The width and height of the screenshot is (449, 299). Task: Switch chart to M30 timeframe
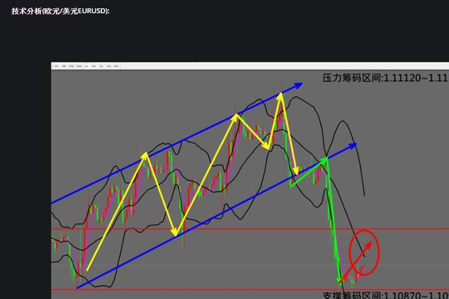pyautogui.click(x=79, y=66)
